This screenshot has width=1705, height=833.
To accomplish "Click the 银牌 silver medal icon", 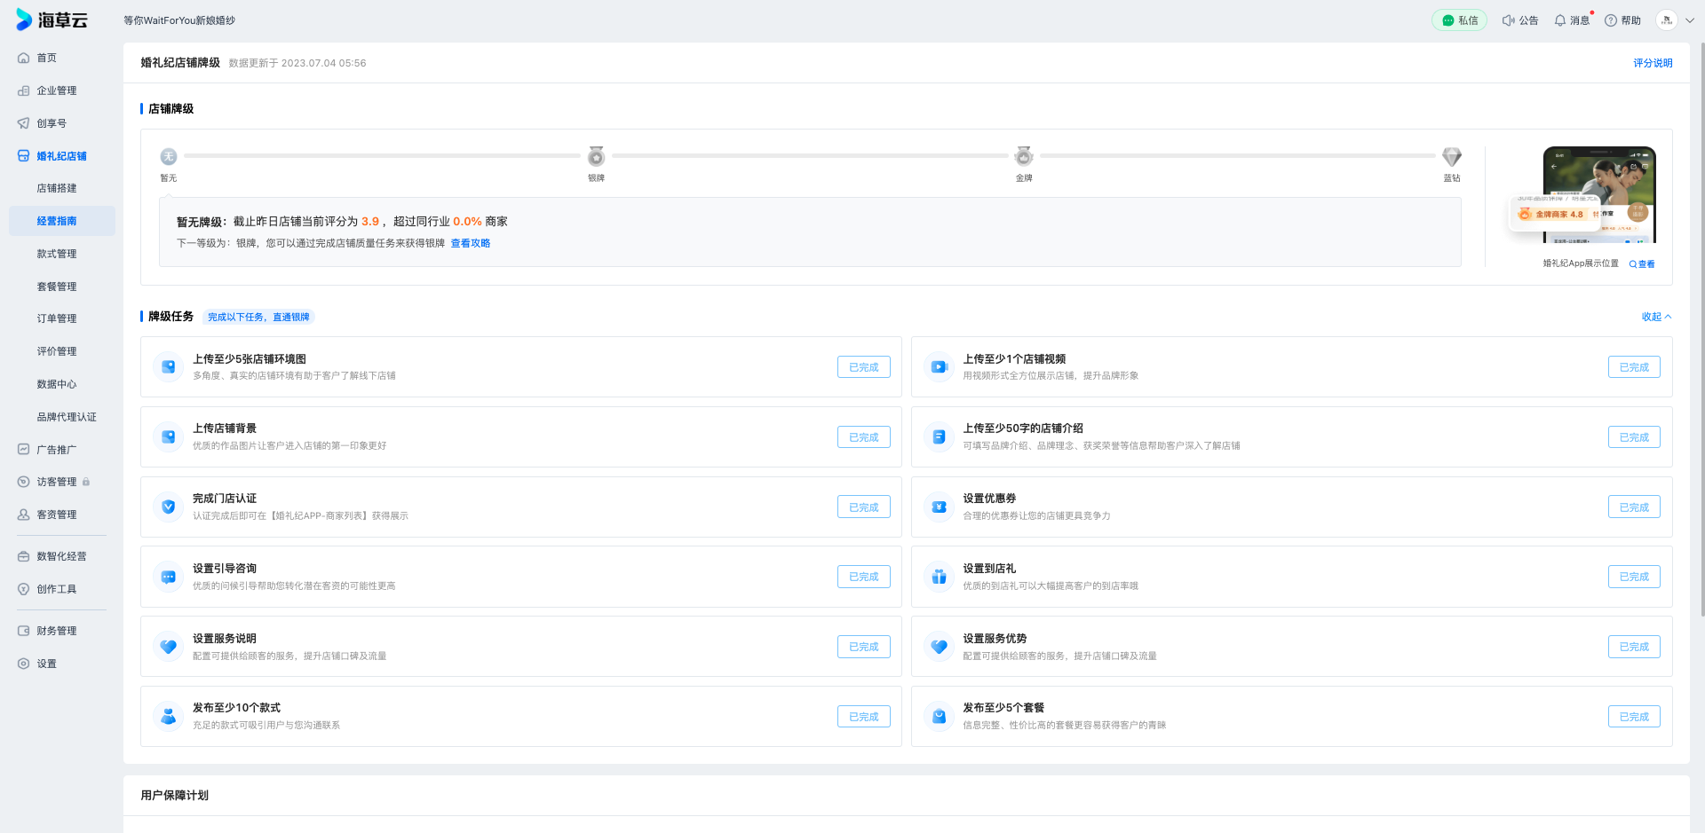I will point(596,156).
